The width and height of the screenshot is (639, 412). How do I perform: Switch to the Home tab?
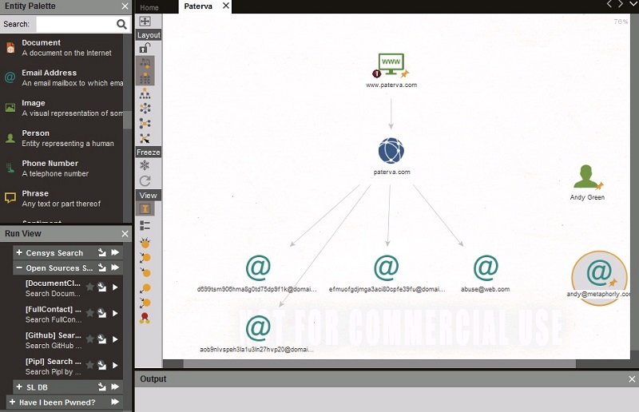click(x=149, y=7)
